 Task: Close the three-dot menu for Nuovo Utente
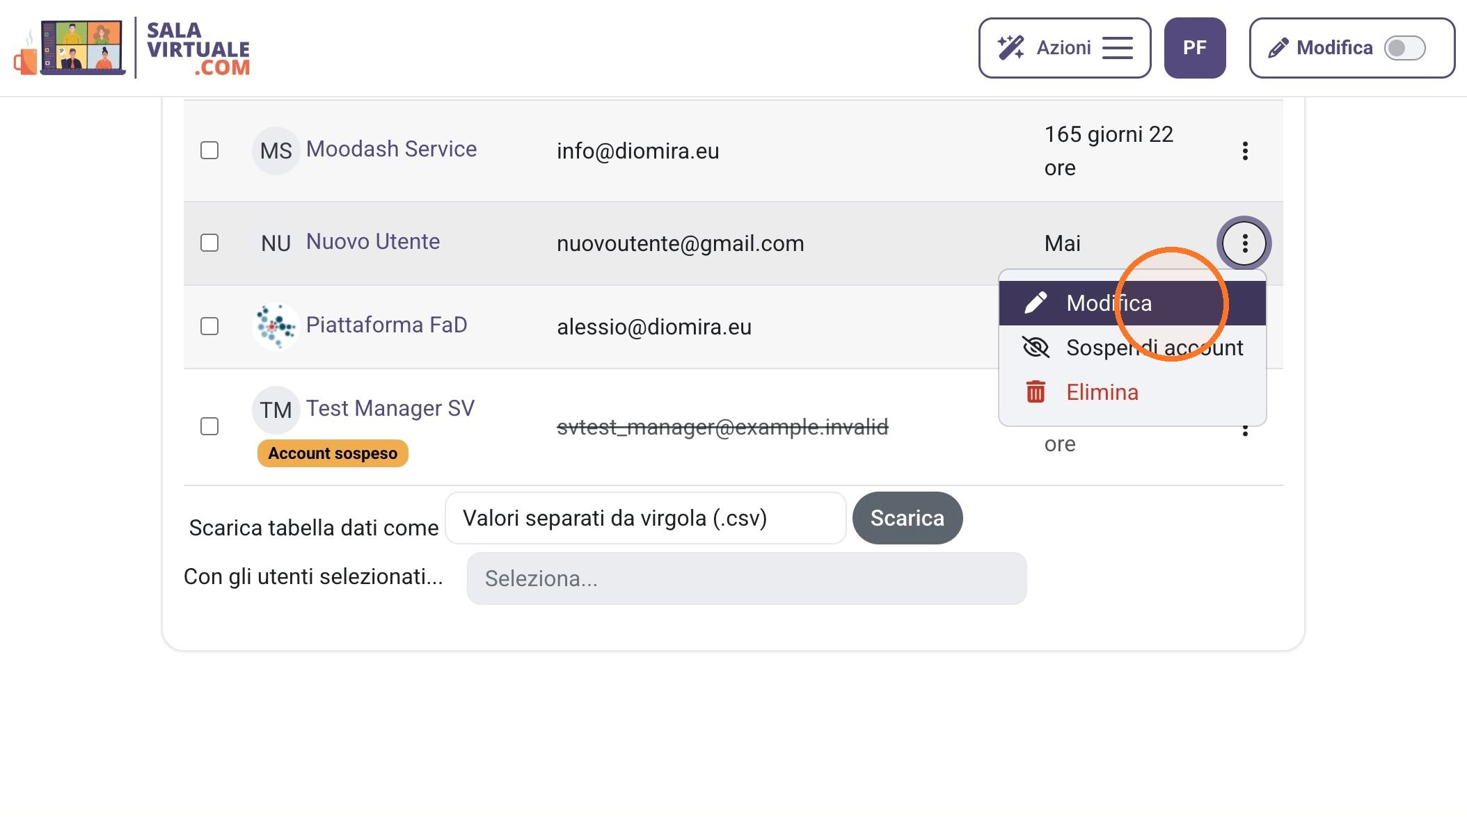[x=1244, y=243]
